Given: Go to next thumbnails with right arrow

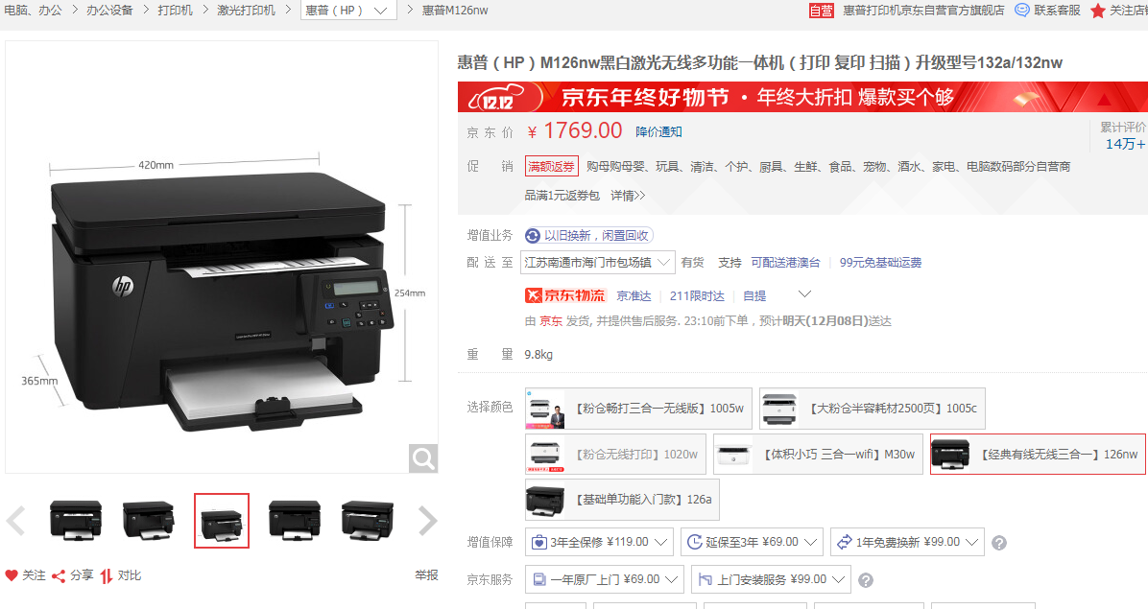Looking at the screenshot, I should (x=427, y=521).
